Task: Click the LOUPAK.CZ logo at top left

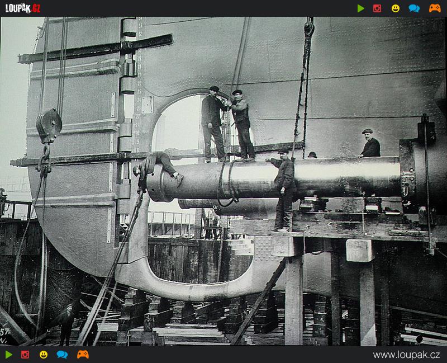Action: (x=23, y=8)
